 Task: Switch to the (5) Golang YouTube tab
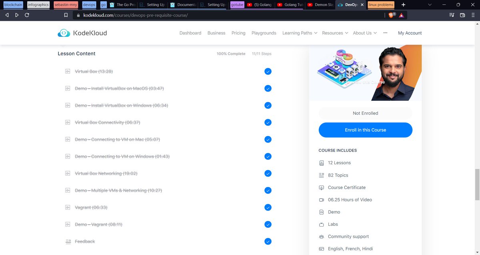tap(260, 5)
